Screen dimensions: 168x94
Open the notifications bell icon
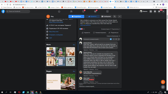coord(159,11)
